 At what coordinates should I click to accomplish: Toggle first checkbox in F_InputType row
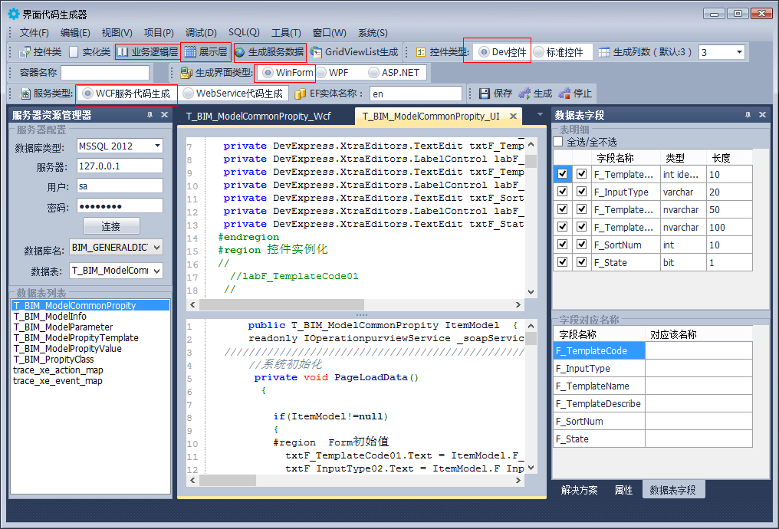pyautogui.click(x=562, y=192)
